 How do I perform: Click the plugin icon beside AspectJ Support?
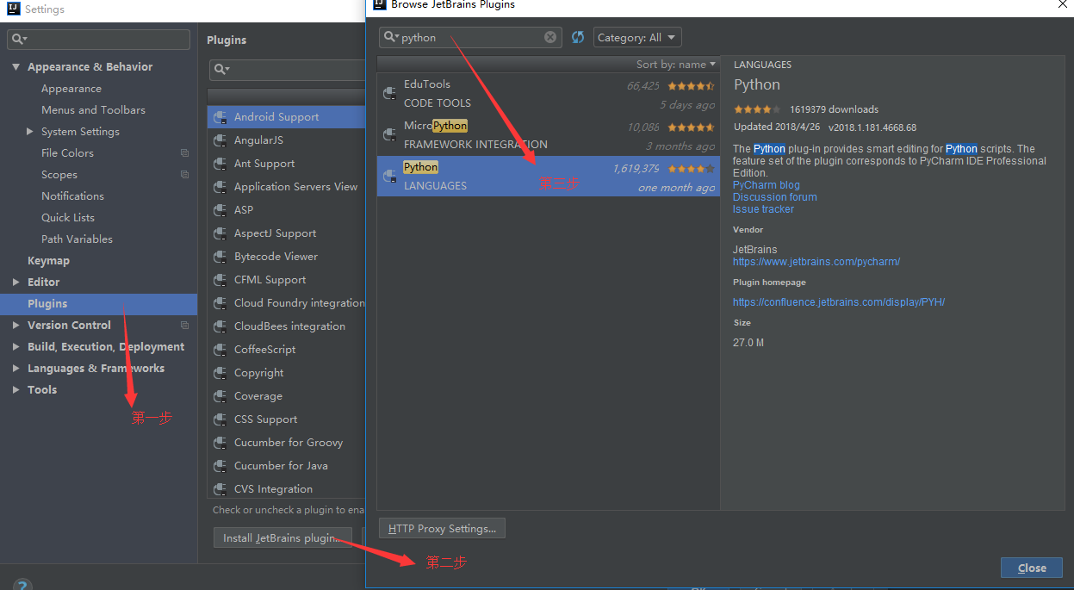click(220, 233)
